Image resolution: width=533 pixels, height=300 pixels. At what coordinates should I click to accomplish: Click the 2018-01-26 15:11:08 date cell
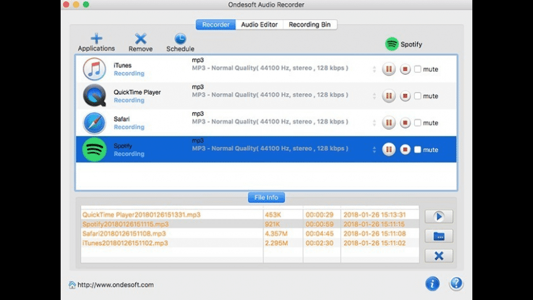coord(374,233)
